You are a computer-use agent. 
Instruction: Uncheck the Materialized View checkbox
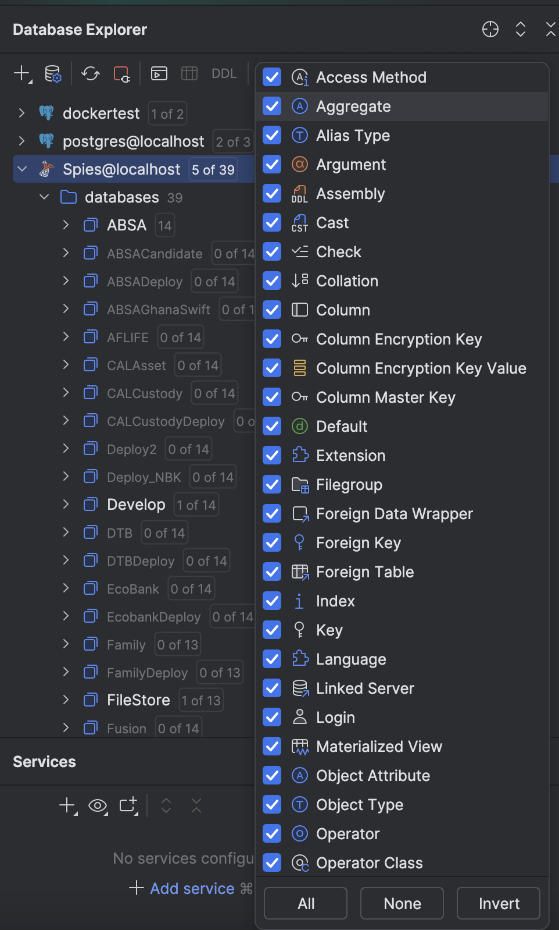click(x=272, y=747)
